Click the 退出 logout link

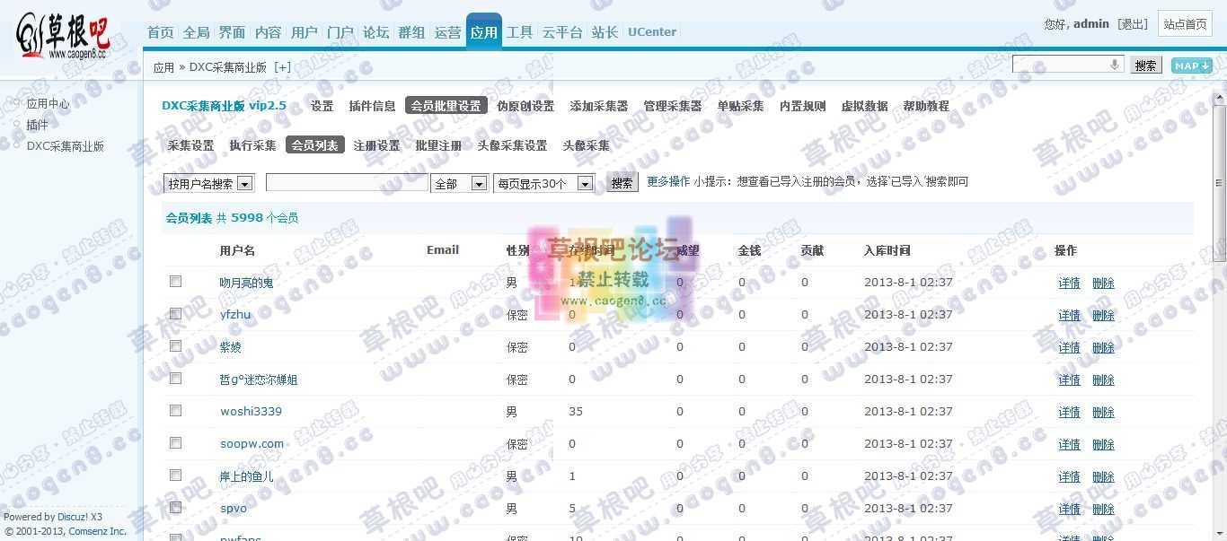1133,24
